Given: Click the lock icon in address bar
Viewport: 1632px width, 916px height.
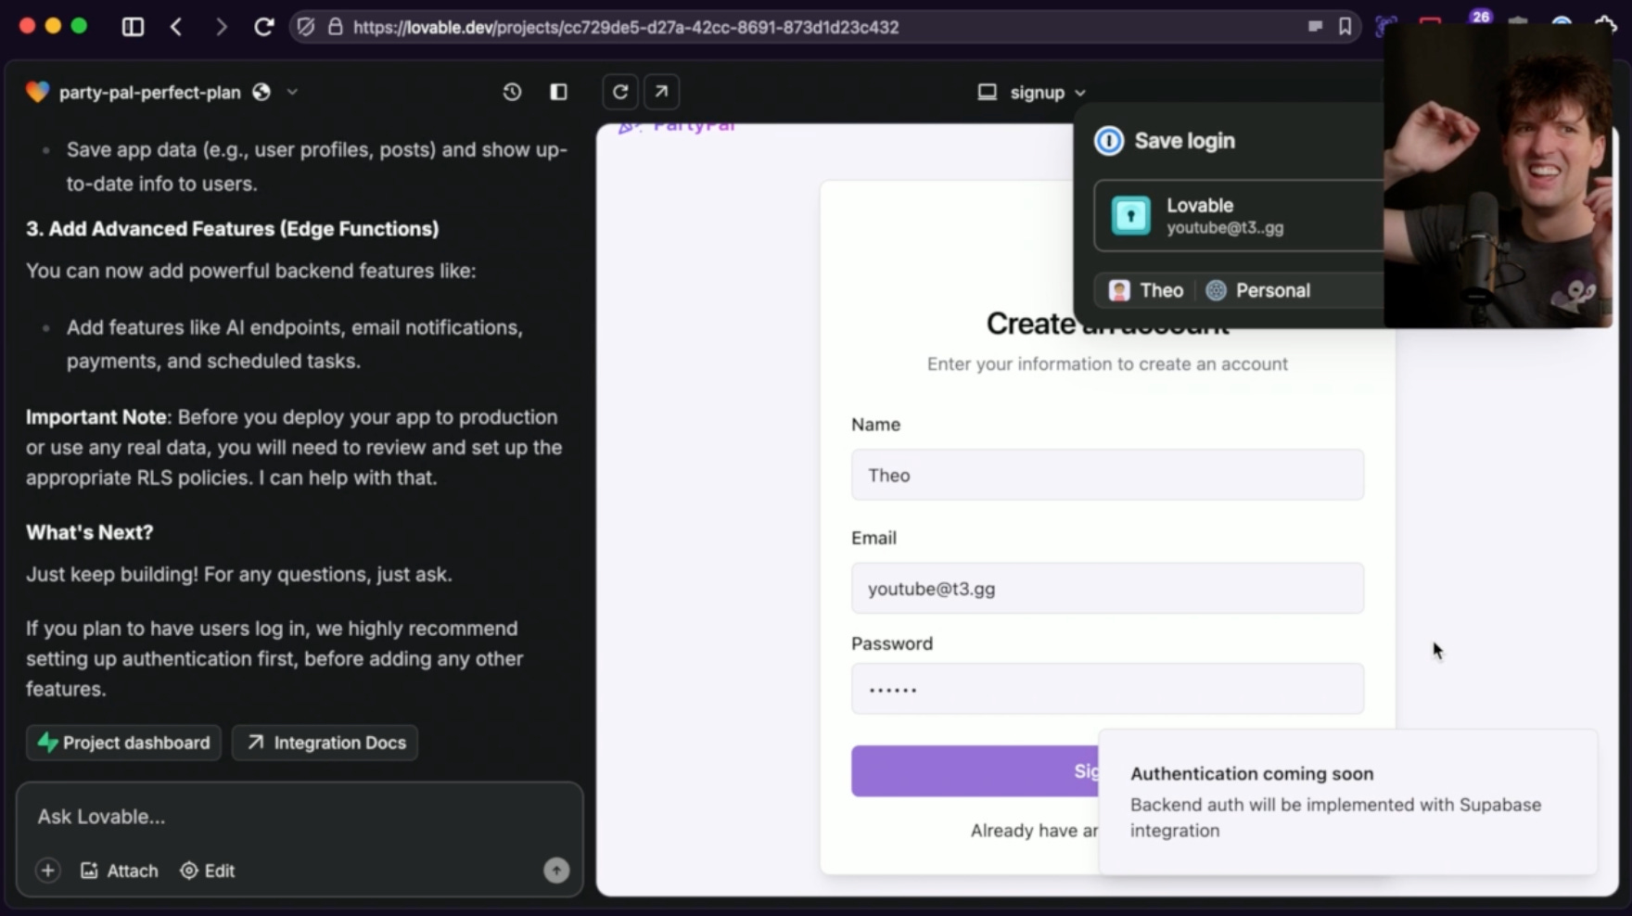Looking at the screenshot, I should click(x=336, y=27).
